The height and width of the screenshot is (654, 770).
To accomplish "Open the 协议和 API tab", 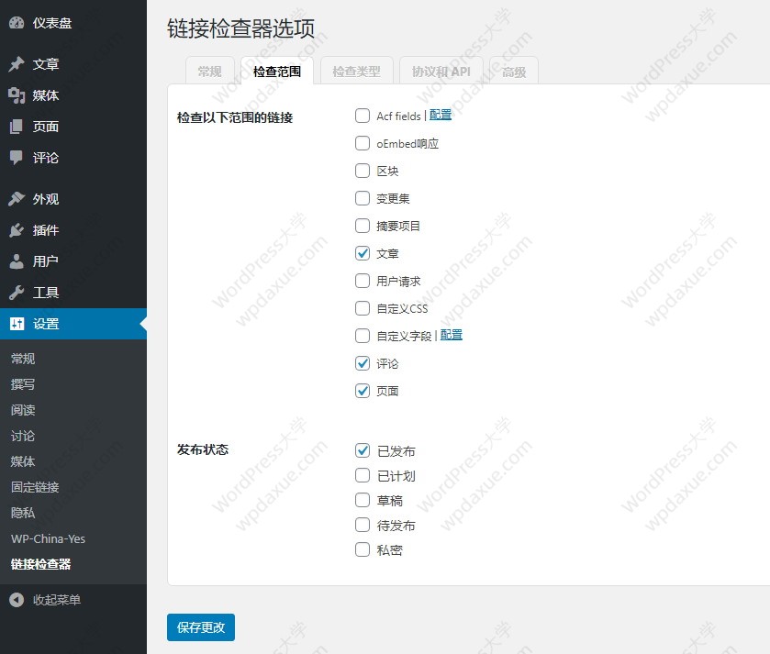I will 441,72.
